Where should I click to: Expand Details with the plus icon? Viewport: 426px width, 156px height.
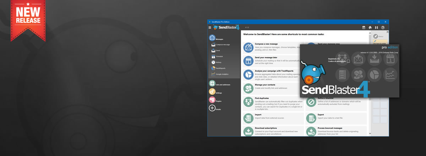tap(212, 108)
